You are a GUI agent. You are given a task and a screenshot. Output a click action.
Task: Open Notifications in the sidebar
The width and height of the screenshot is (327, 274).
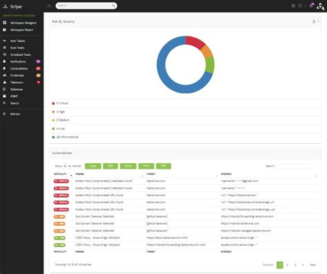pyautogui.click(x=18, y=61)
